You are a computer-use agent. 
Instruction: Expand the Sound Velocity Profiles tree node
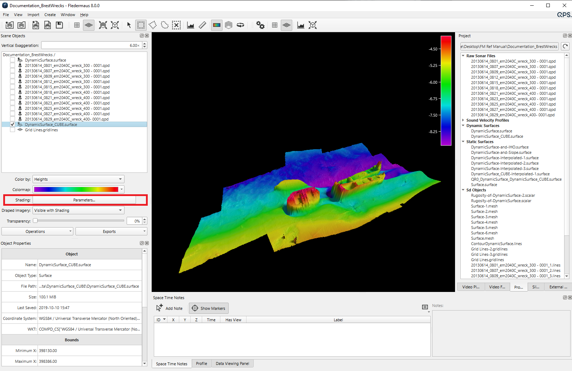point(463,120)
